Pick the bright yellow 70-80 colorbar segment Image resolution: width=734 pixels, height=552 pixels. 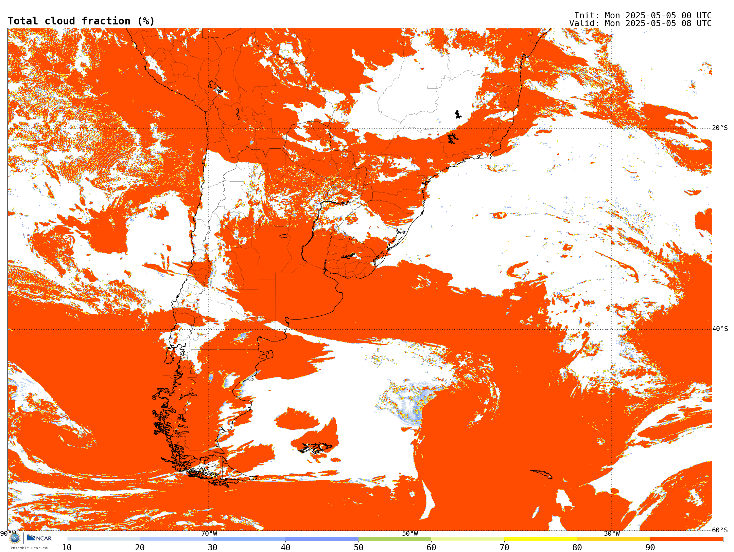pyautogui.click(x=541, y=539)
